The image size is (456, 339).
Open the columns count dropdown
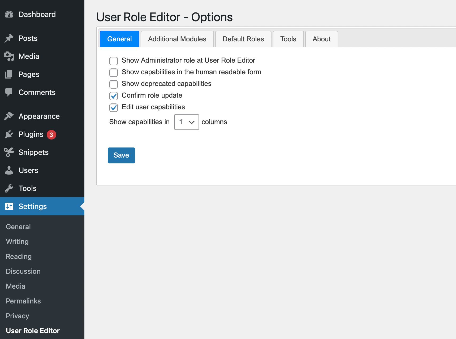point(186,122)
